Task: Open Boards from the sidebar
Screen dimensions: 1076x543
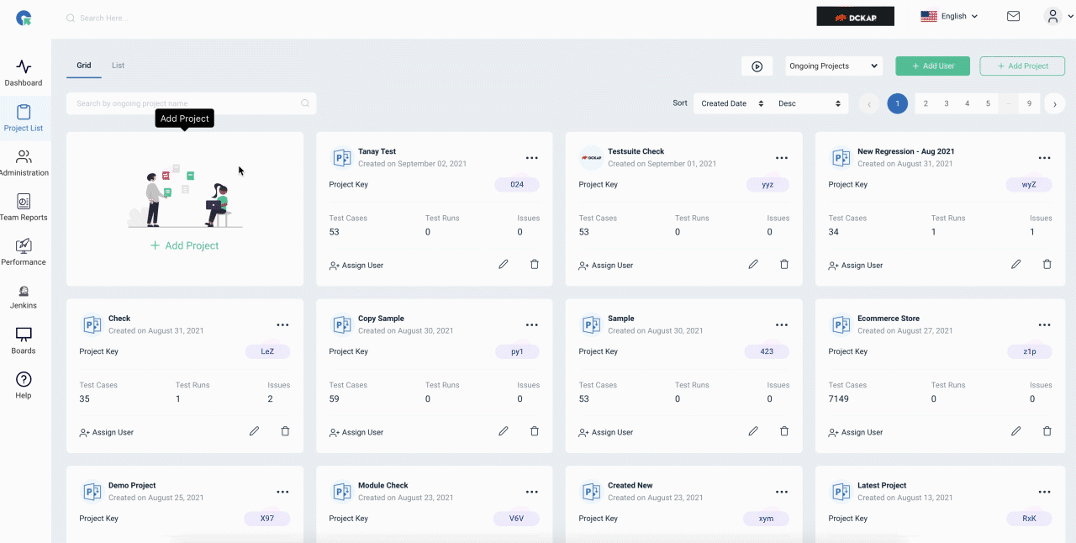Action: click(x=24, y=335)
